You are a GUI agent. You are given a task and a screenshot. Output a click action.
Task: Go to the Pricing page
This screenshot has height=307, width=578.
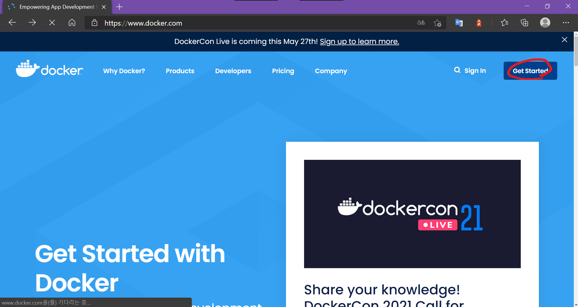click(283, 71)
